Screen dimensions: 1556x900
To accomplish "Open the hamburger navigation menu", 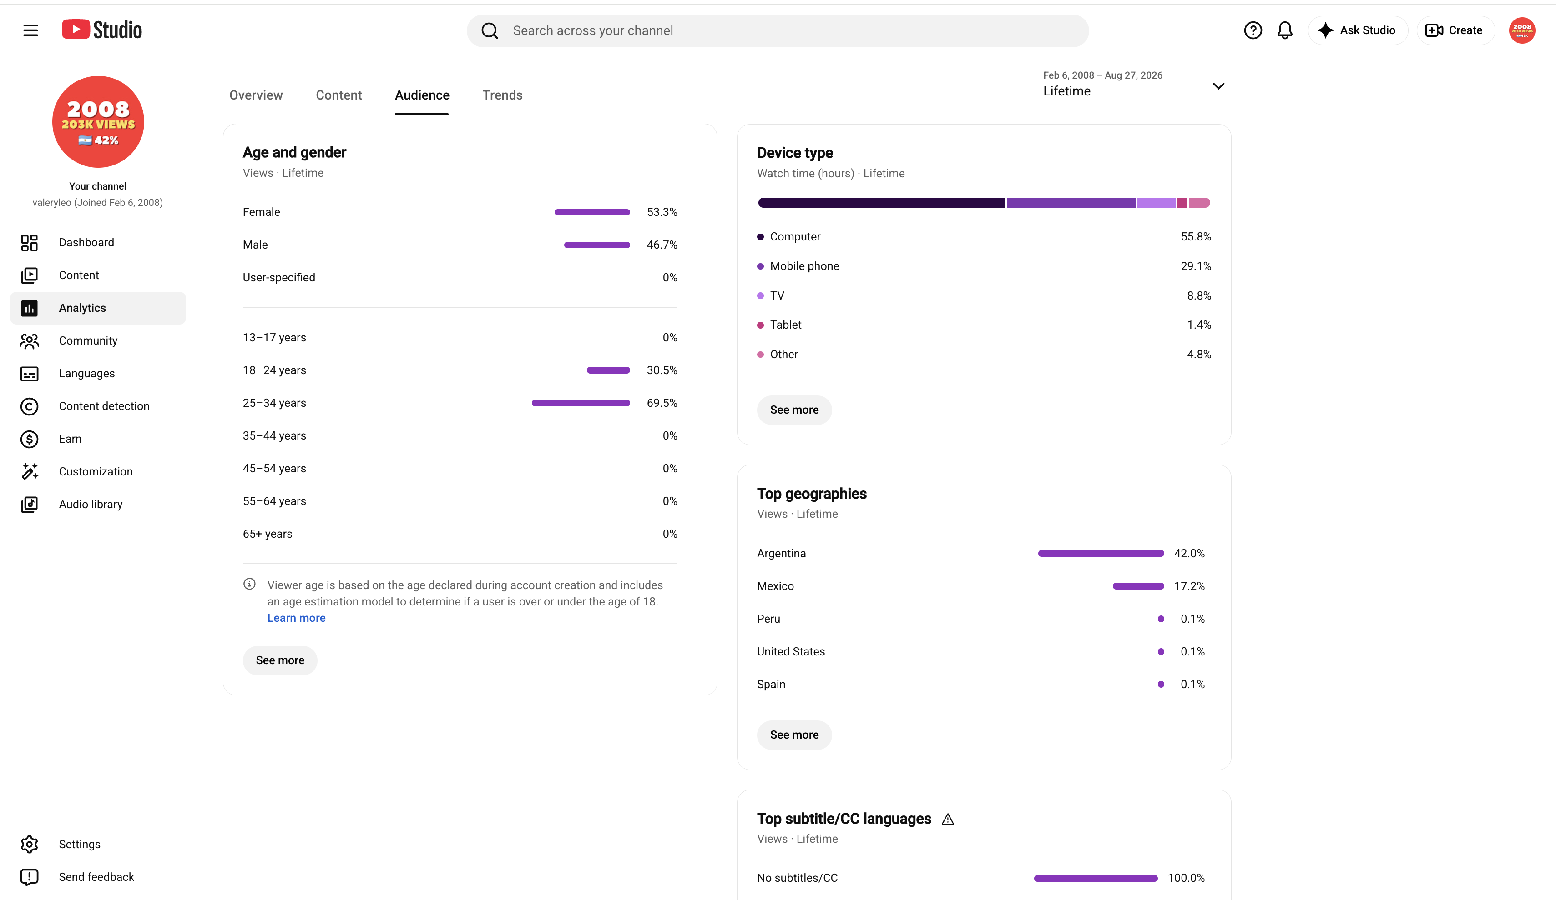I will (30, 30).
